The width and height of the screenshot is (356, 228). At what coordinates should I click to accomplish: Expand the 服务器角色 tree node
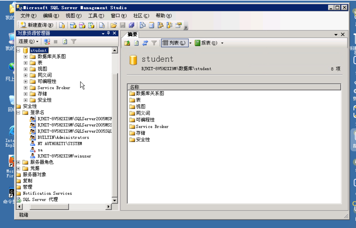pos(18,162)
